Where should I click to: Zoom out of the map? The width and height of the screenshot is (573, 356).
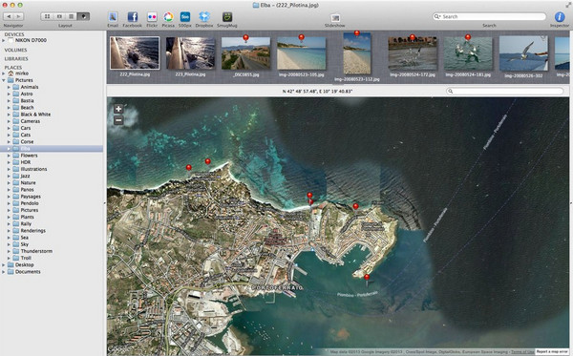click(118, 120)
